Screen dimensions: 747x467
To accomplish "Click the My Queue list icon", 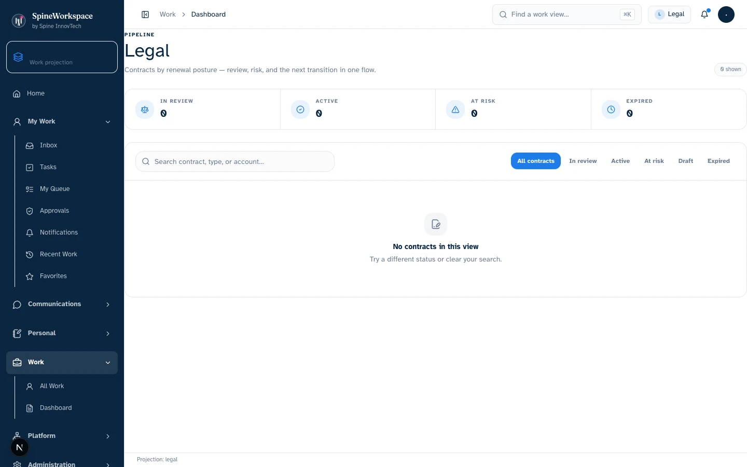I will (30, 189).
